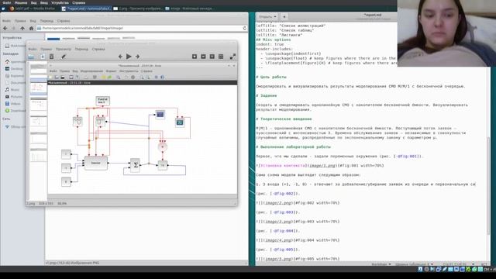Viewport: 496px width, 279px height.
Task: Open the Правка menu of the image viewer
Action: 46,49
